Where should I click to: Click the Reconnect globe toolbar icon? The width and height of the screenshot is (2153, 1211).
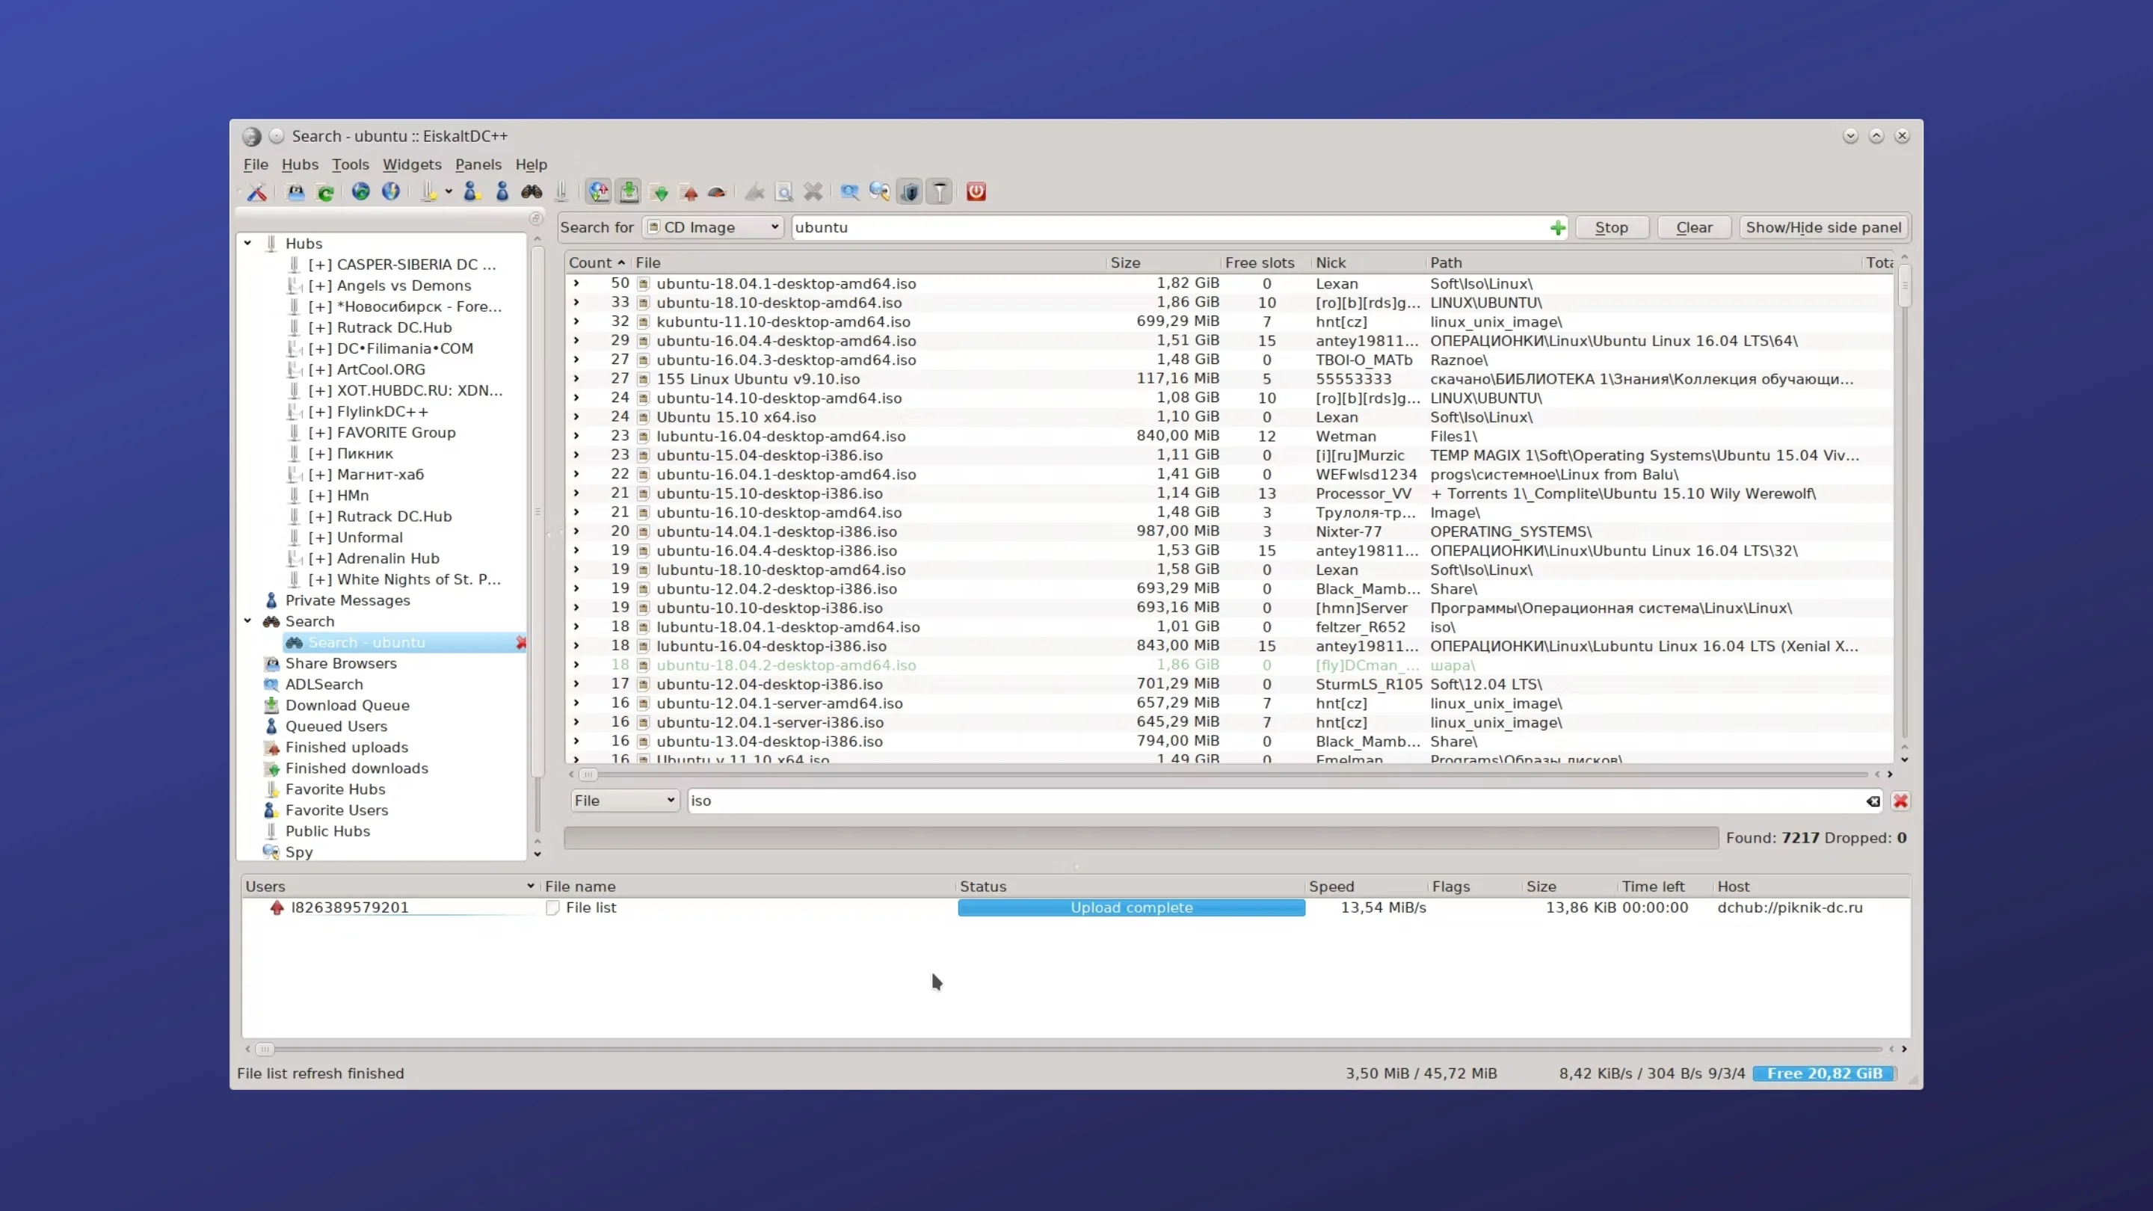pos(360,192)
